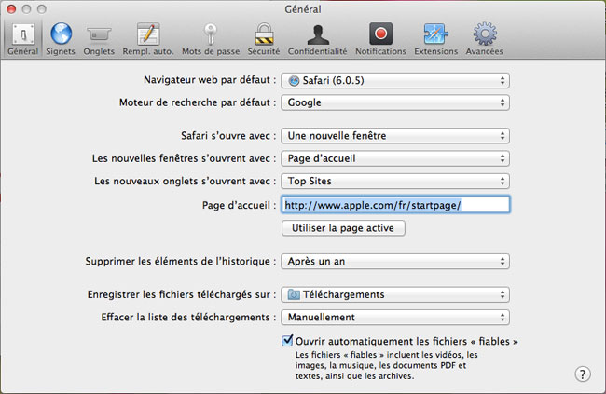The width and height of the screenshot is (606, 394).
Task: Open the Manuellement download list dropdown
Action: coord(395,317)
